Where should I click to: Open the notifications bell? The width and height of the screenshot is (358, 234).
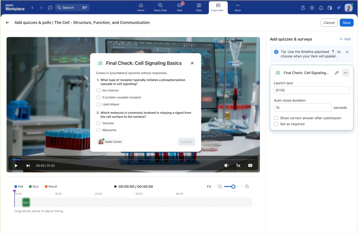coord(320,8)
